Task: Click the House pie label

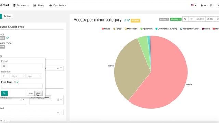Action: coord(189,84)
